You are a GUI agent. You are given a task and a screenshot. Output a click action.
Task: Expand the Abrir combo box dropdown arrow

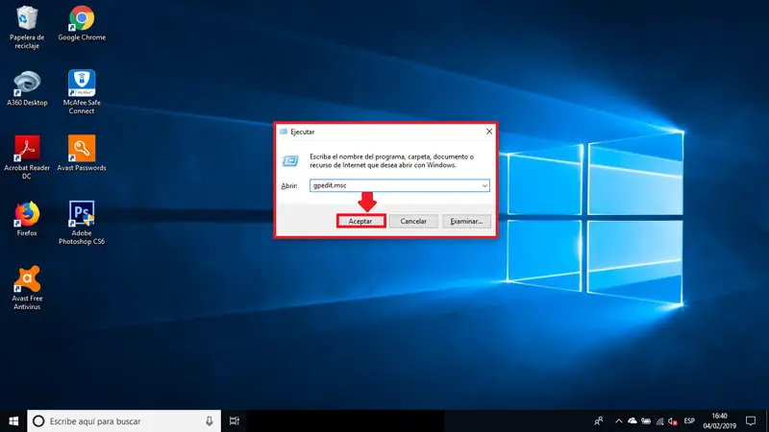[x=484, y=185]
